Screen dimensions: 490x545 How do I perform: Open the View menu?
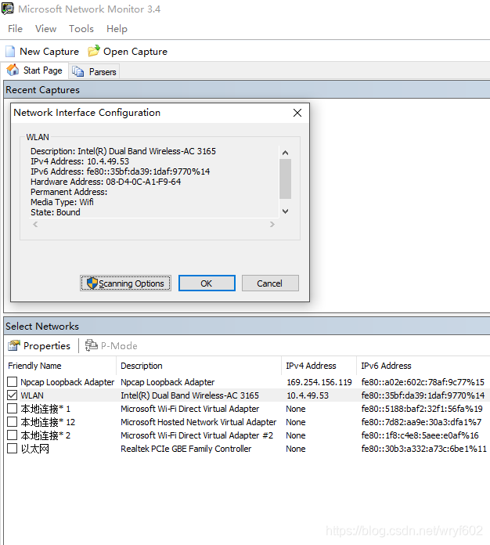pos(45,29)
